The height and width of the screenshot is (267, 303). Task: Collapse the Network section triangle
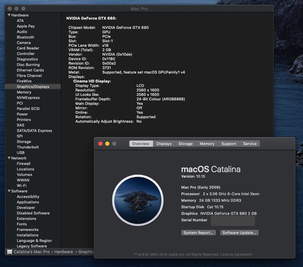(9, 158)
